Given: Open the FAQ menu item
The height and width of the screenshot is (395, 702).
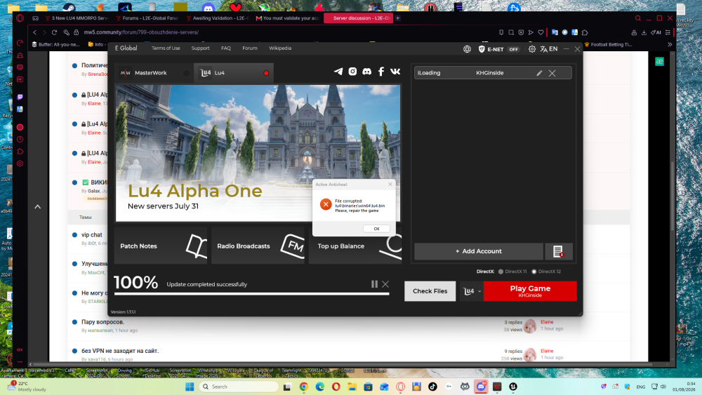Looking at the screenshot, I should pos(226,48).
